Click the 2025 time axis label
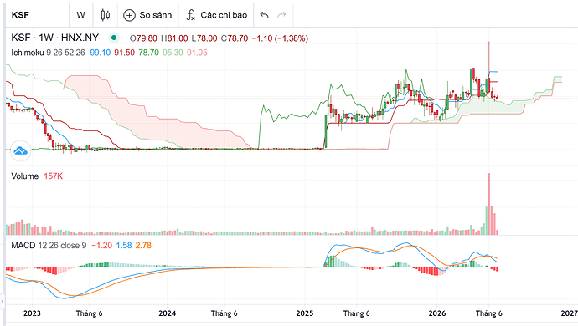The height and width of the screenshot is (326, 578). coord(305,313)
